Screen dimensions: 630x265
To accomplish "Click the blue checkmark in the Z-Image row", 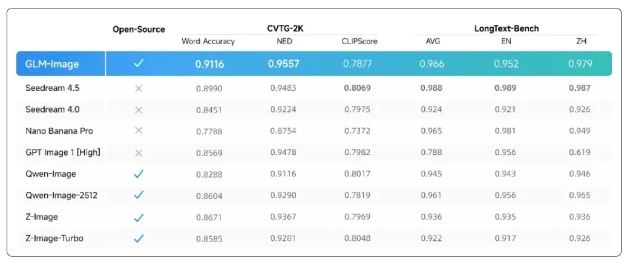I will (x=139, y=217).
